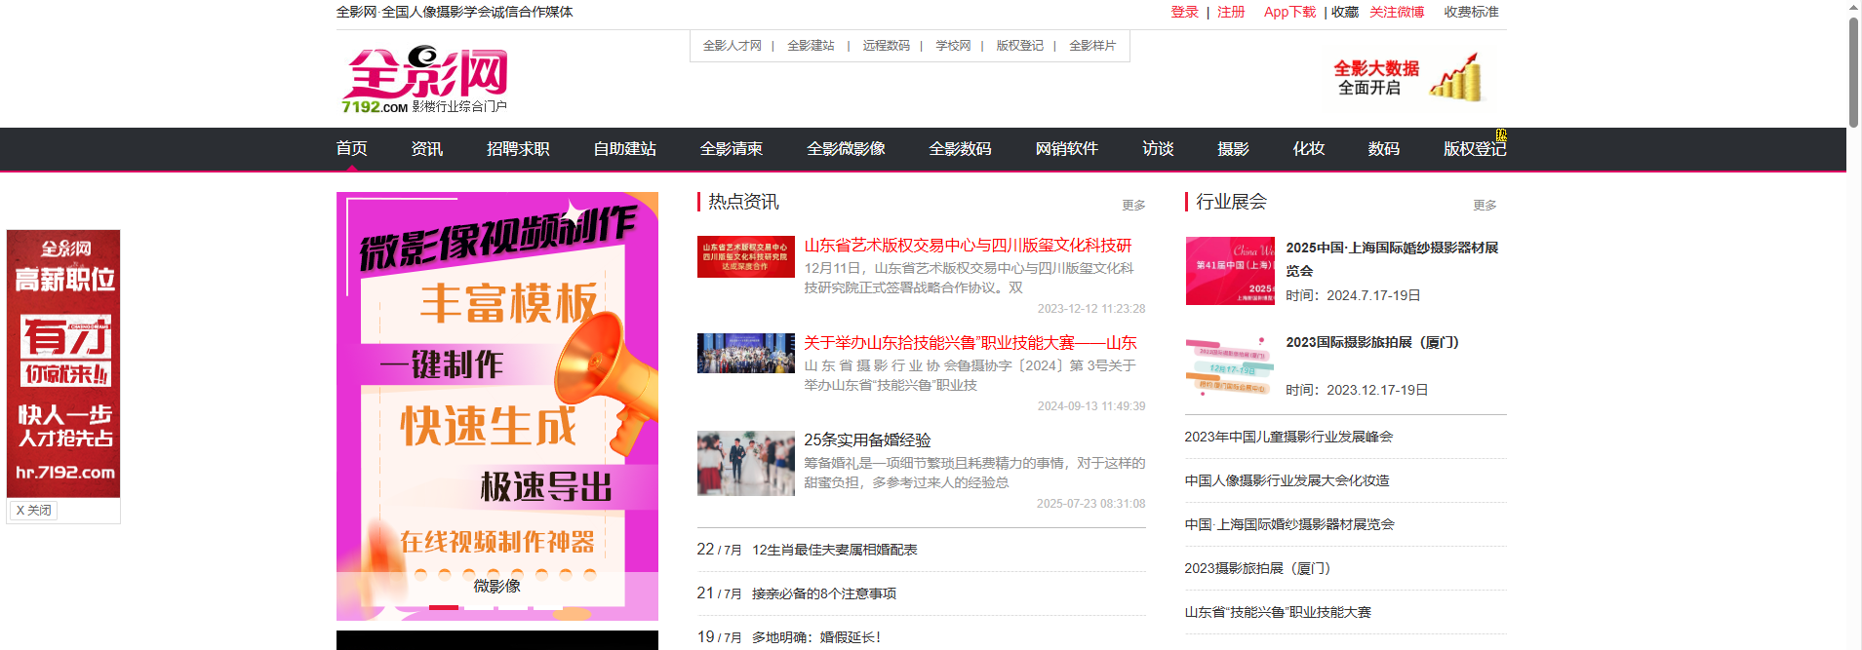Click 注册 link at top
This screenshot has height=650, width=1862.
[x=1231, y=12]
